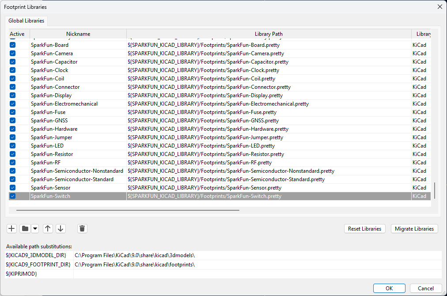The width and height of the screenshot is (447, 296).
Task: Disable the SparkFun-Coil library checkbox
Action: (x=12, y=79)
